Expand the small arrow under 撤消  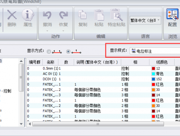point(47,31)
